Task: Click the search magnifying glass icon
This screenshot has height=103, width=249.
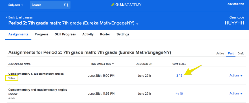Action: click(66, 5)
